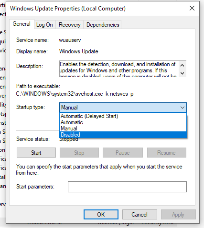Click the Apply button
This screenshot has height=228, width=204.
pyautogui.click(x=178, y=215)
